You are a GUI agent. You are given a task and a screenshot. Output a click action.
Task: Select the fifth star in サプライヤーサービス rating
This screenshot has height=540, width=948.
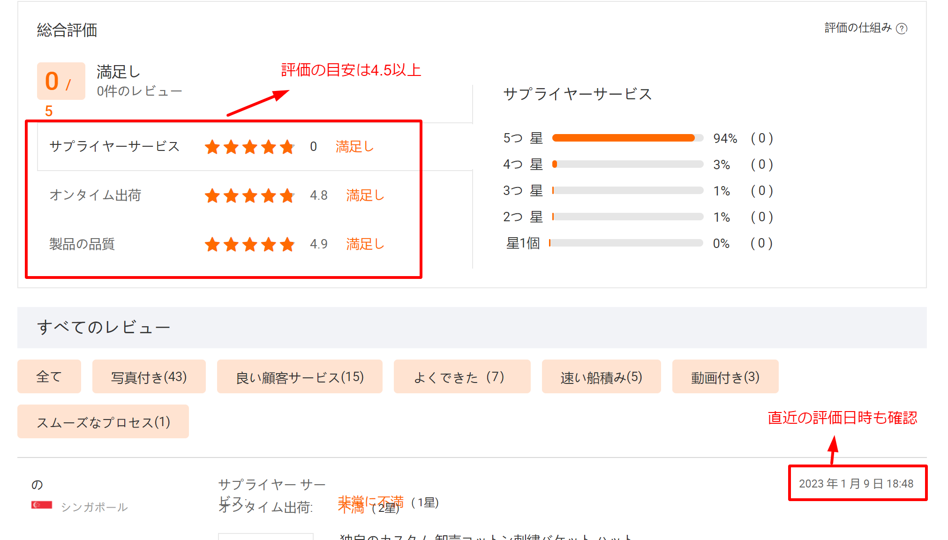[287, 147]
